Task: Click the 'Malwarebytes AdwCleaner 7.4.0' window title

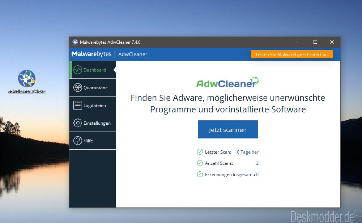Action: [x=110, y=42]
